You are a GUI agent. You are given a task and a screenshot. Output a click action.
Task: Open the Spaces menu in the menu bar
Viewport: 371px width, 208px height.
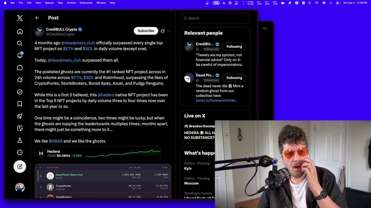point(49,3)
